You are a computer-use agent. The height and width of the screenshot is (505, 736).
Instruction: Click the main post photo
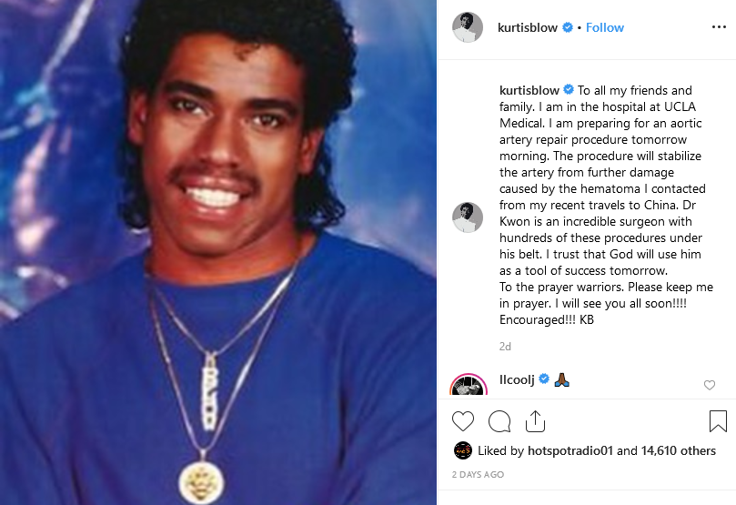point(218,253)
